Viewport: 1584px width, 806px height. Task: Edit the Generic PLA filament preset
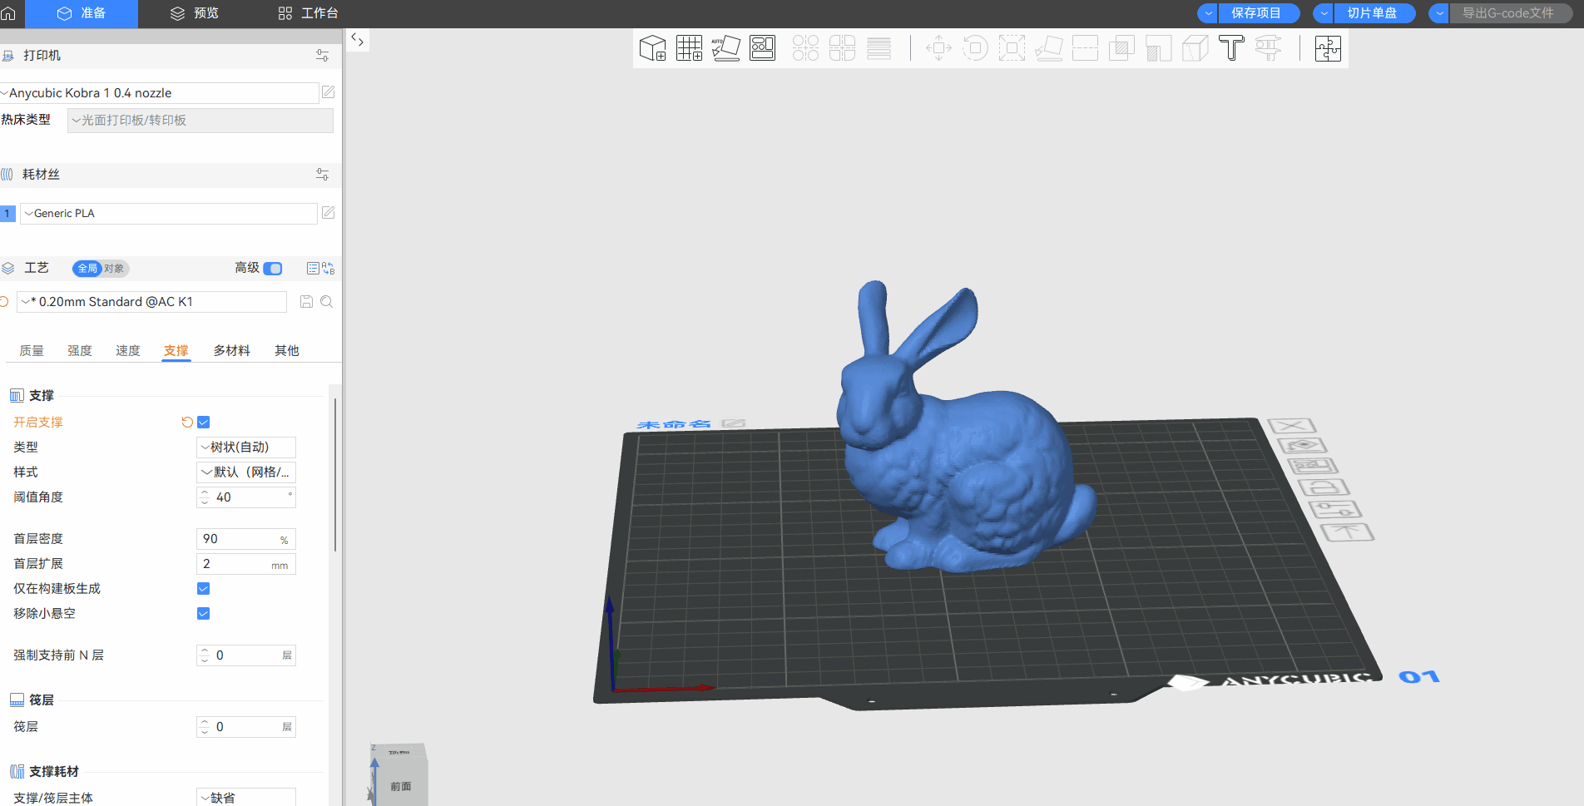click(x=329, y=213)
